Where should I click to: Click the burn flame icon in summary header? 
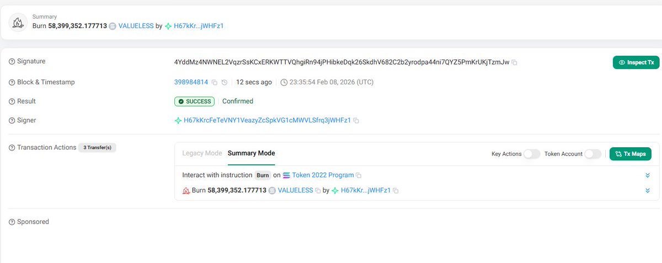pyautogui.click(x=18, y=22)
